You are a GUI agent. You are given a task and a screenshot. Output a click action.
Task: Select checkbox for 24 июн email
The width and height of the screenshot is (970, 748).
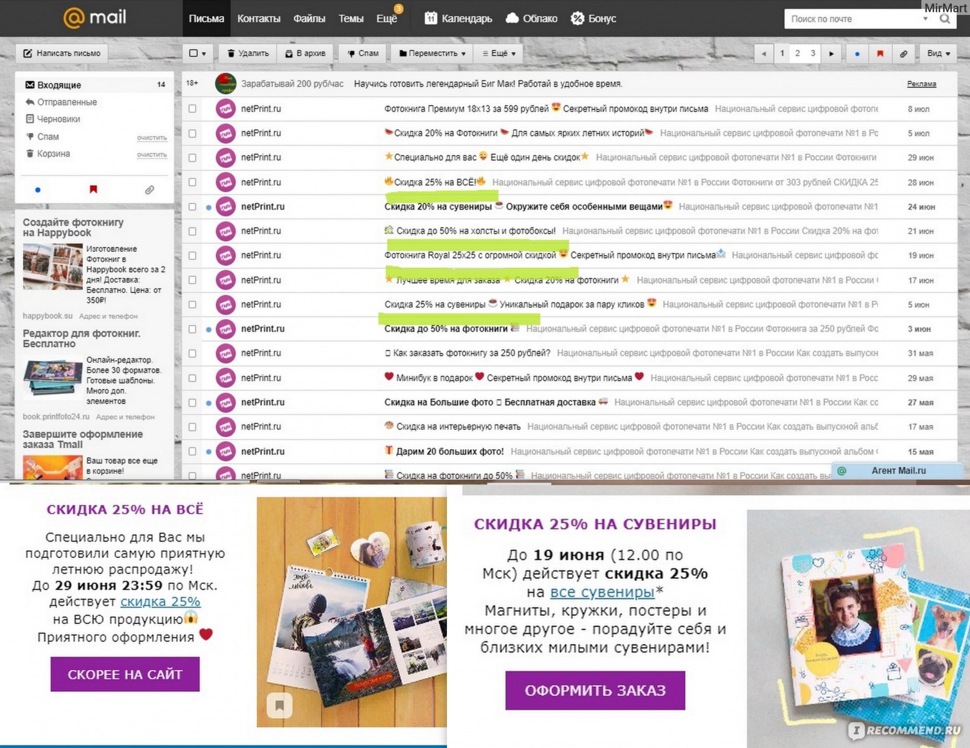[x=193, y=206]
